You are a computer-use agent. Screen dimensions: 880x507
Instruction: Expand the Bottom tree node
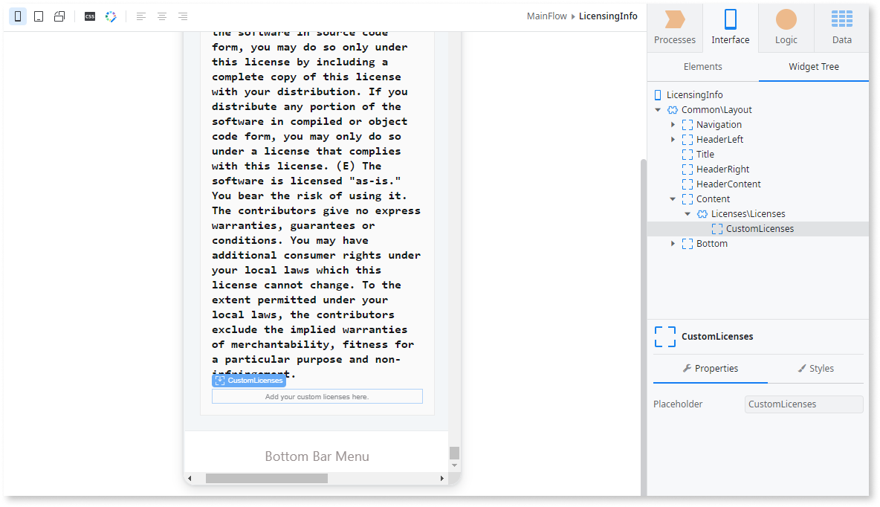673,243
